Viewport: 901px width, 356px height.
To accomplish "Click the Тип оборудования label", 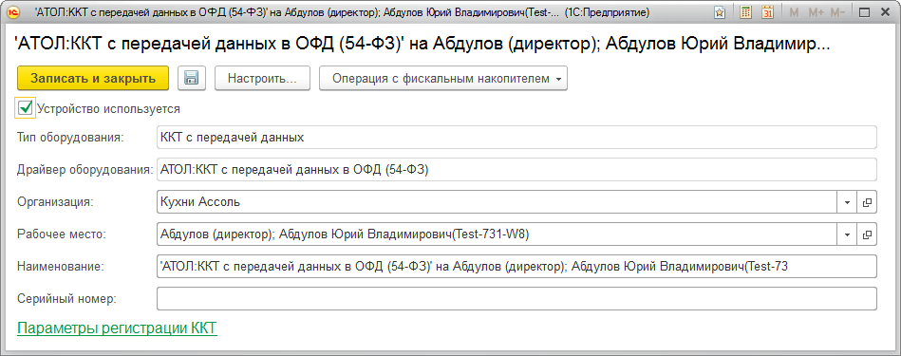I will pyautogui.click(x=70, y=138).
